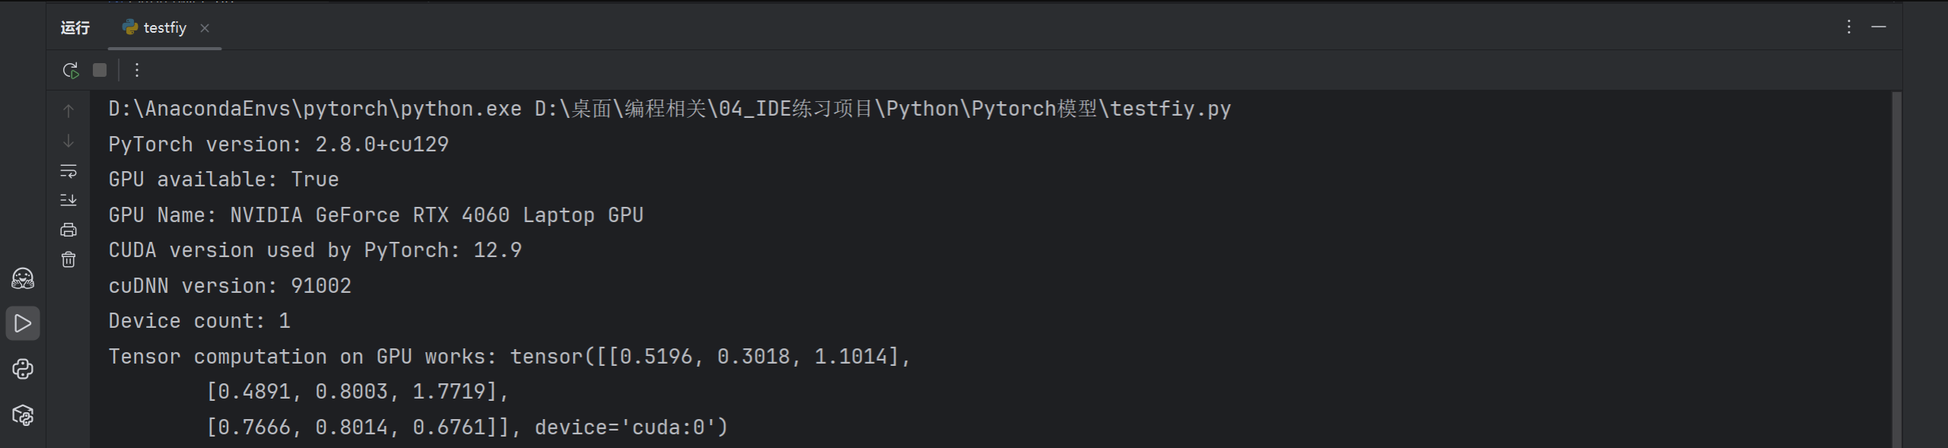
Task: Print the console output
Action: click(x=68, y=230)
